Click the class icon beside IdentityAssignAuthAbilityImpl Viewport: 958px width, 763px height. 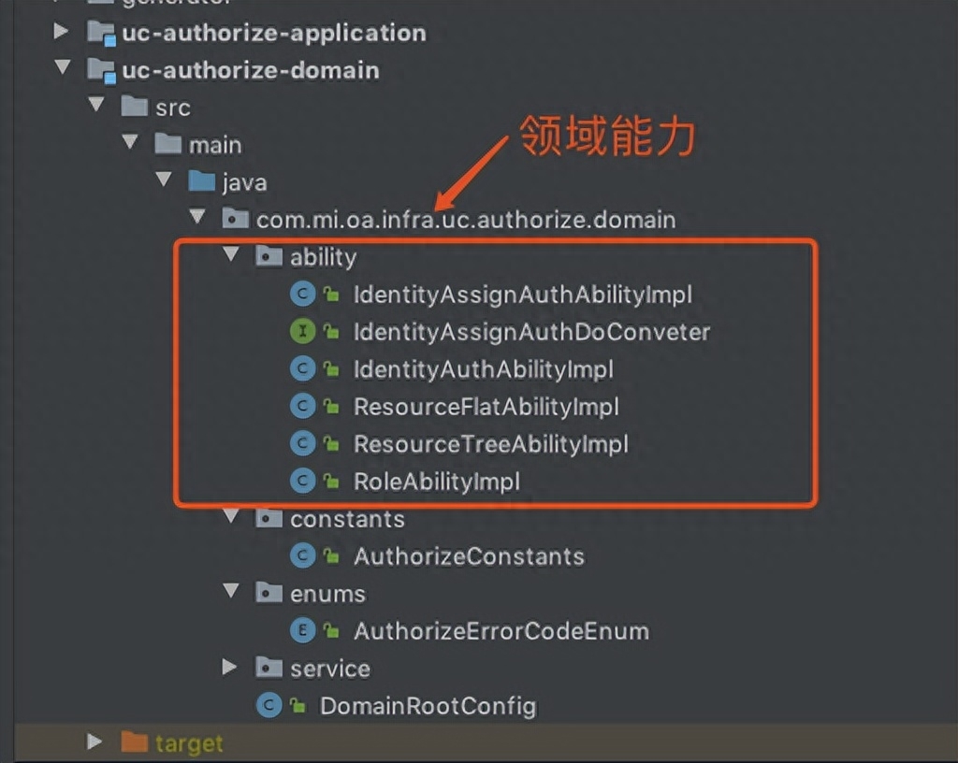click(302, 295)
